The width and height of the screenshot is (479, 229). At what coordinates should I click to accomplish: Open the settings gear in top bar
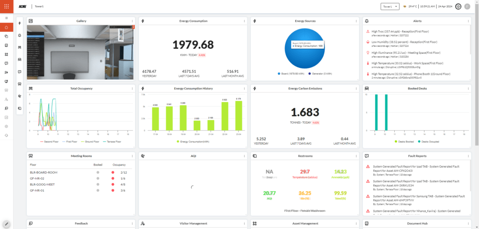pos(458,7)
